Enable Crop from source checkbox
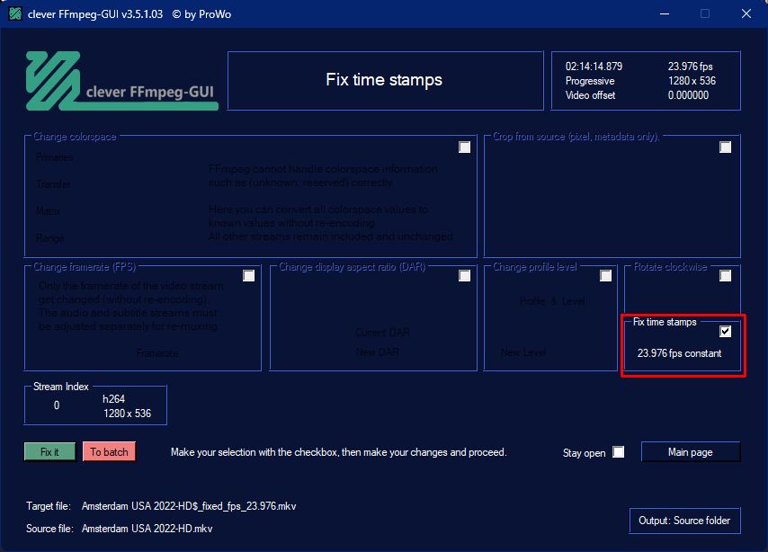This screenshot has height=552, width=768. [726, 147]
